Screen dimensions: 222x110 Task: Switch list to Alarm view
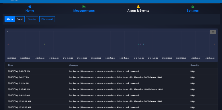10,19
